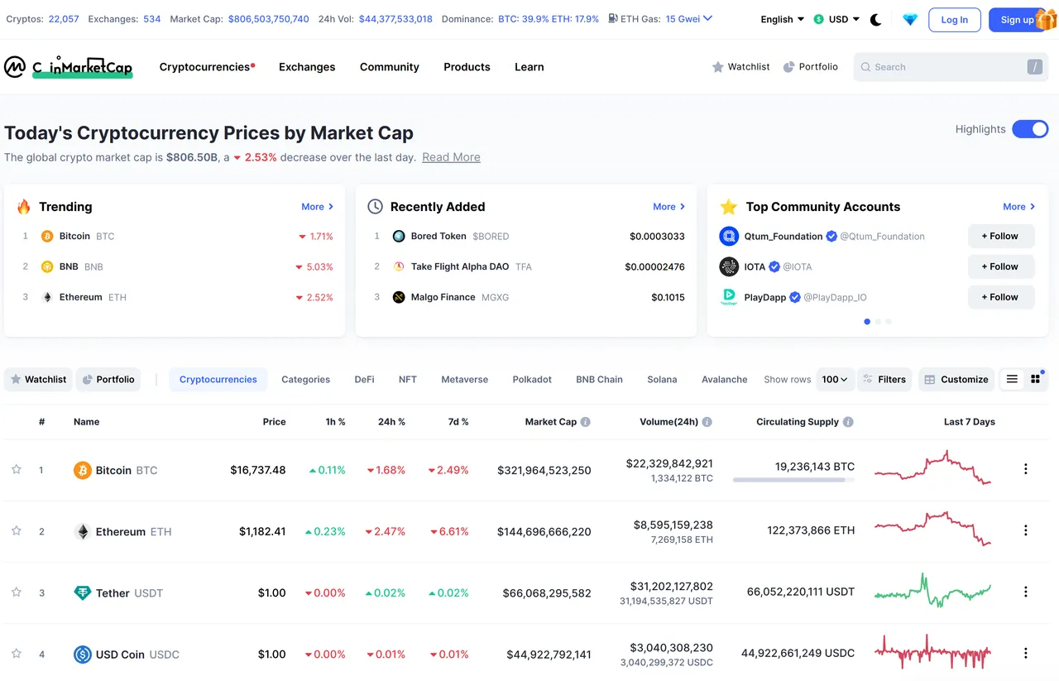Viewport: 1059px width, 681px height.
Task: Click Volume(24h) info icon
Action: (x=707, y=422)
